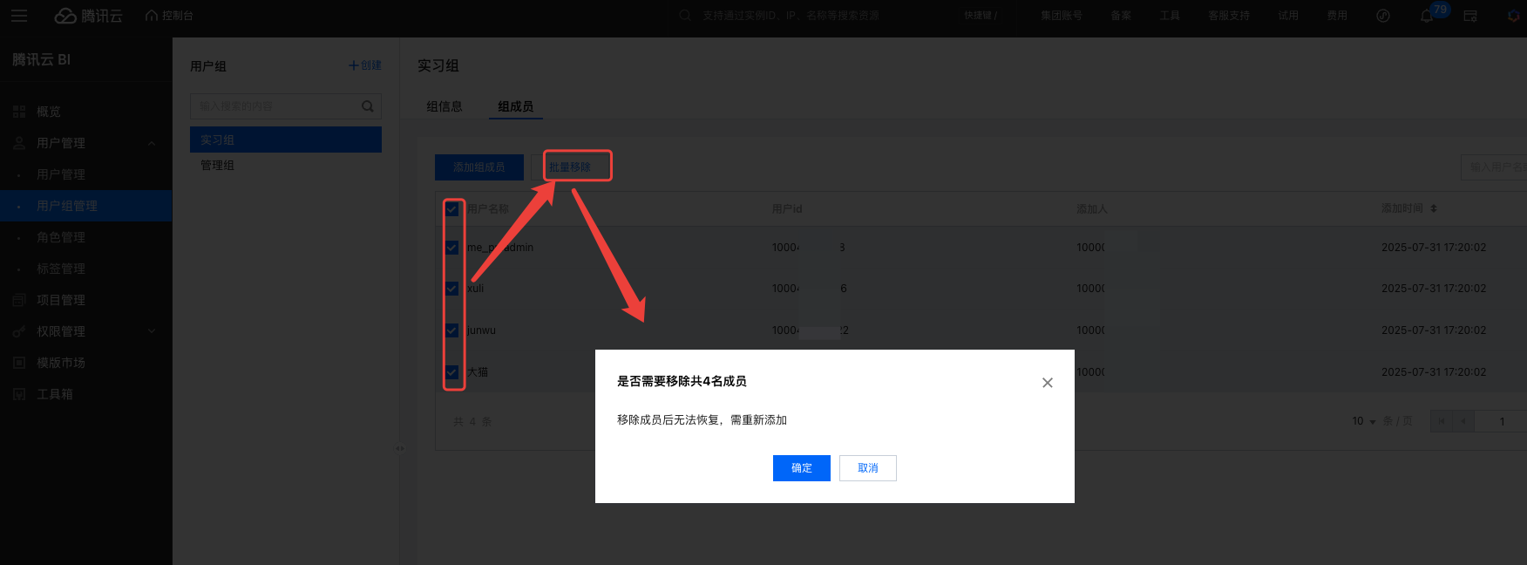The height and width of the screenshot is (565, 1527).
Task: Select the 实习组 user group
Action: click(286, 140)
